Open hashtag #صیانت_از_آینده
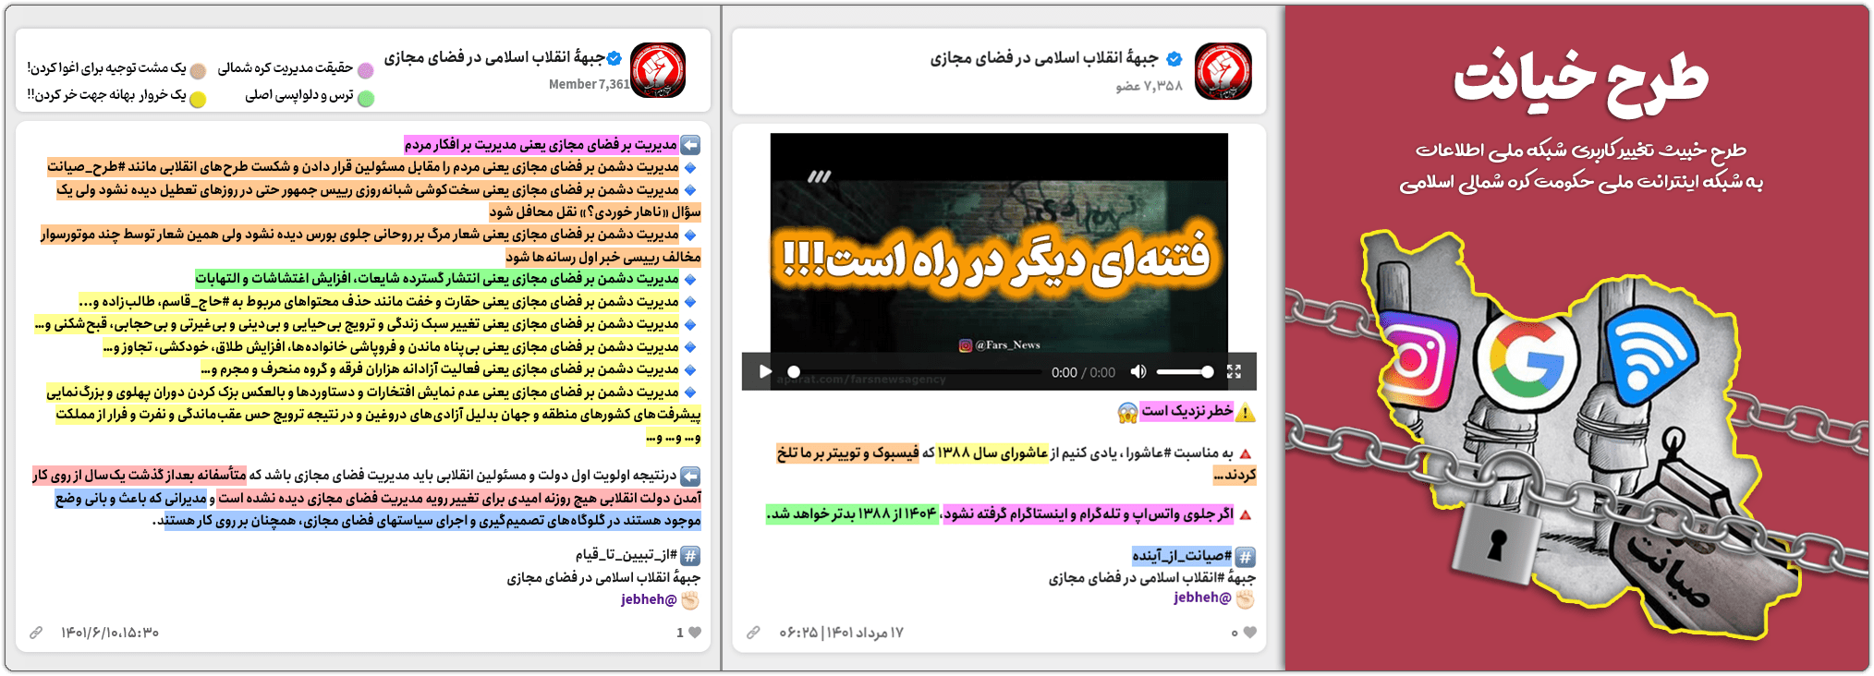Viewport: 1874px width, 676px height. point(1182,555)
